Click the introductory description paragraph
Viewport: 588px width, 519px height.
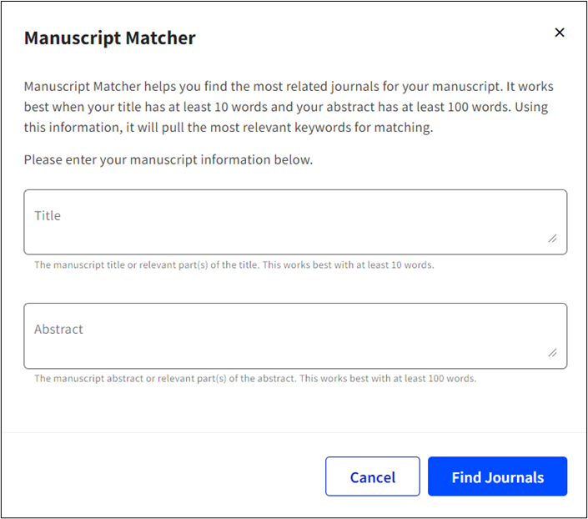pos(289,107)
